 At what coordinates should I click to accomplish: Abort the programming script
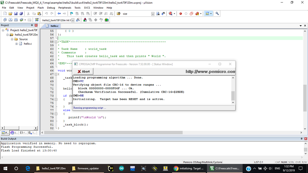83,71
